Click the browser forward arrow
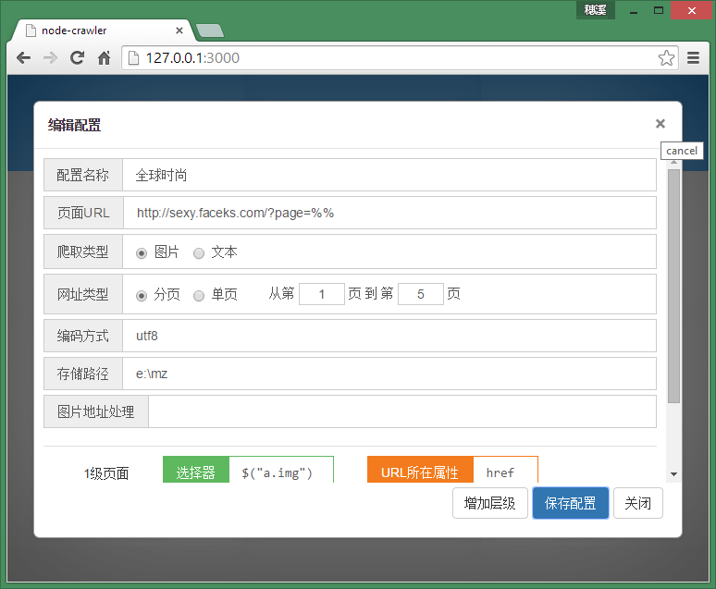The height and width of the screenshot is (589, 716). pos(50,58)
